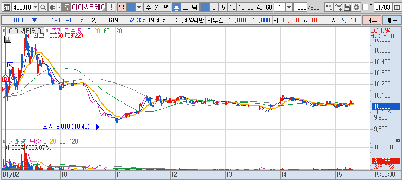The image size is (402, 180).
Task: Click the 31,068주(335.07%) volume text
Action: pos(28,147)
